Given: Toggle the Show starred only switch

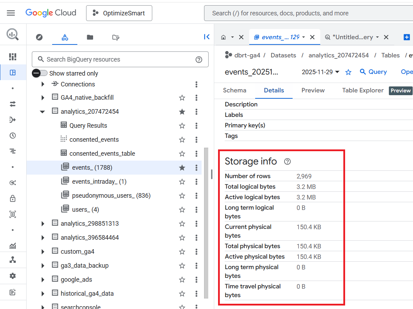Looking at the screenshot, I should 40,73.
